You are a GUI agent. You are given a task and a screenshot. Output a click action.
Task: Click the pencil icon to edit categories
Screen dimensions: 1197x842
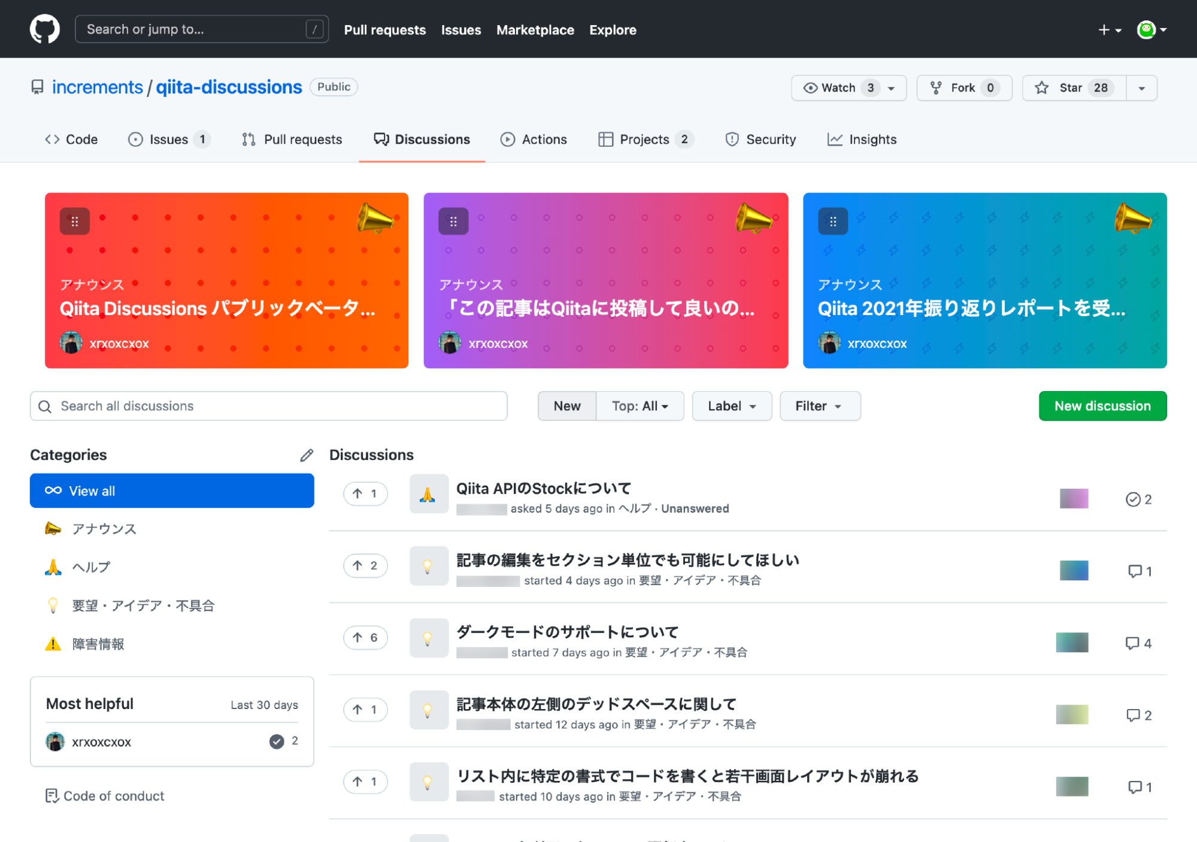pyautogui.click(x=307, y=455)
